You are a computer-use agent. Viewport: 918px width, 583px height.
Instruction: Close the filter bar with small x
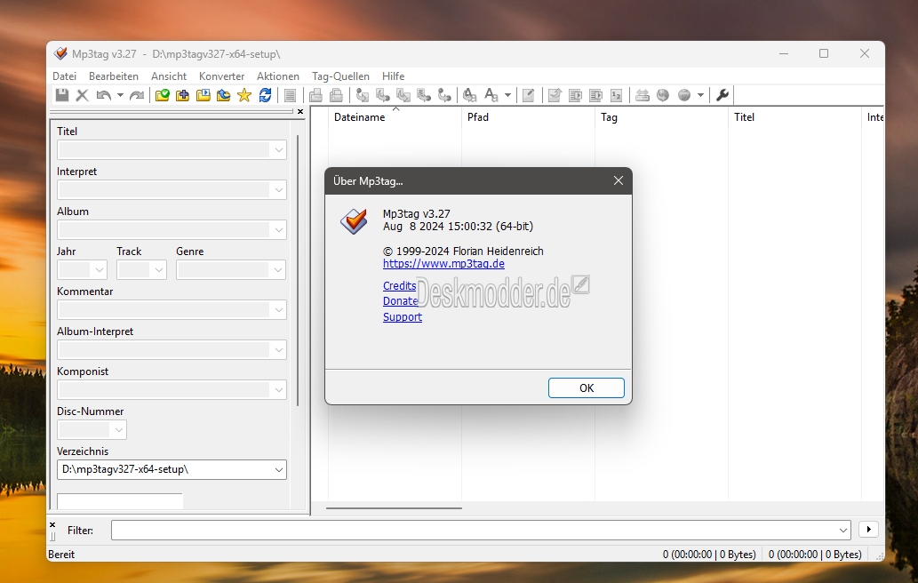(52, 524)
